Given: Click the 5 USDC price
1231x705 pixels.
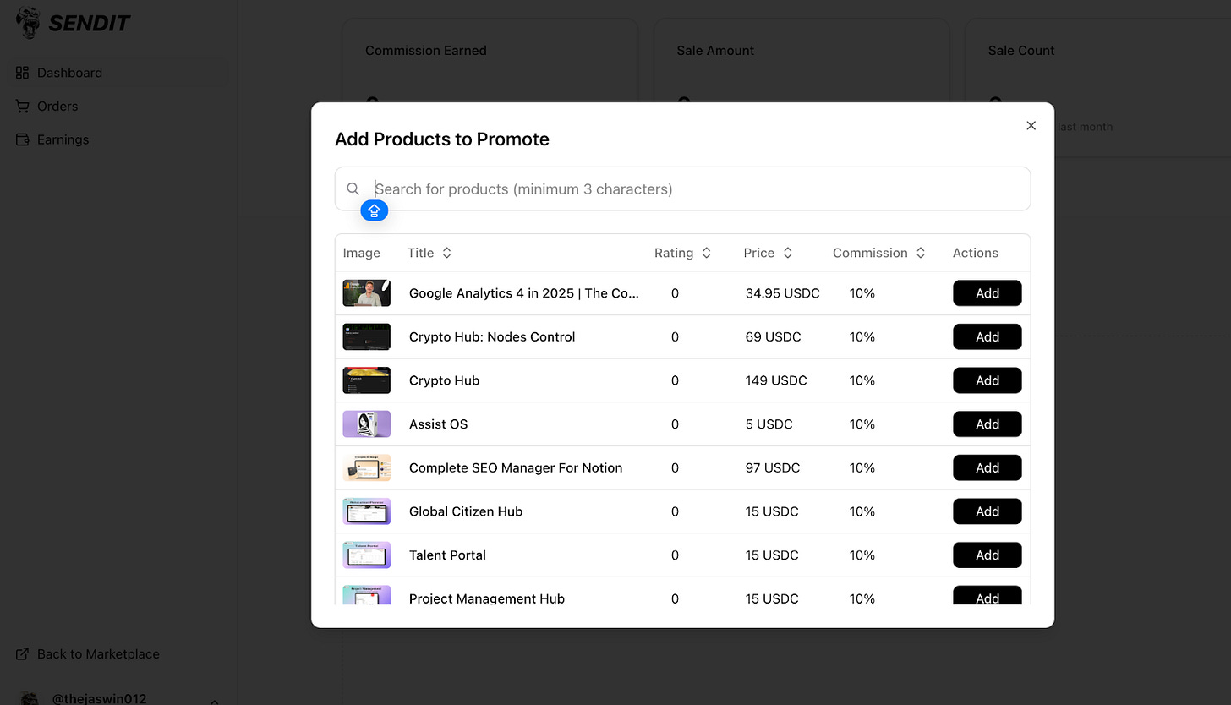Looking at the screenshot, I should click(769, 424).
